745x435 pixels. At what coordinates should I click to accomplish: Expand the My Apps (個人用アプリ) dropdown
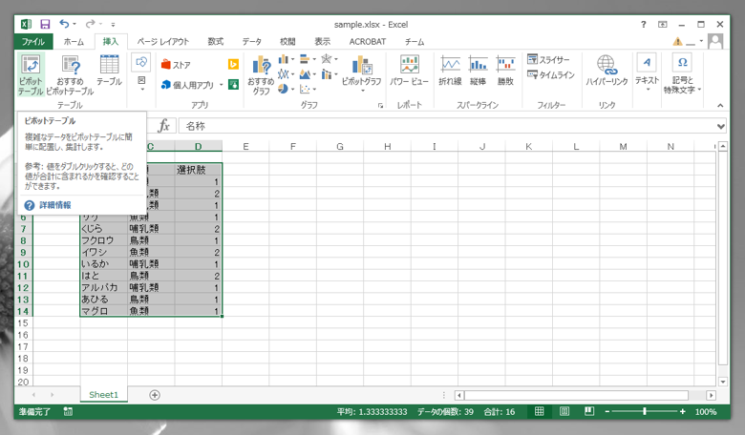coord(221,85)
